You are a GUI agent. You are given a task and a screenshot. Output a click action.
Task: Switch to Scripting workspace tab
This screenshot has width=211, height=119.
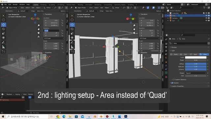(131, 5)
